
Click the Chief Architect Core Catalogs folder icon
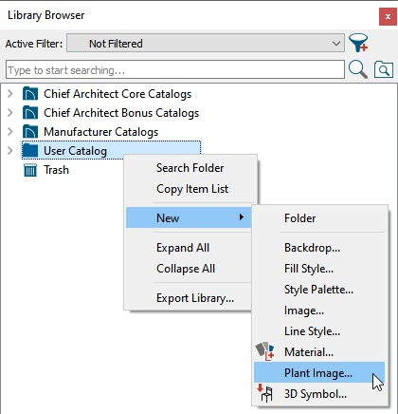pyautogui.click(x=30, y=94)
